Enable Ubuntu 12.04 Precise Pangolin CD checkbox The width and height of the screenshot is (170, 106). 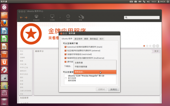pyautogui.click(x=66, y=78)
